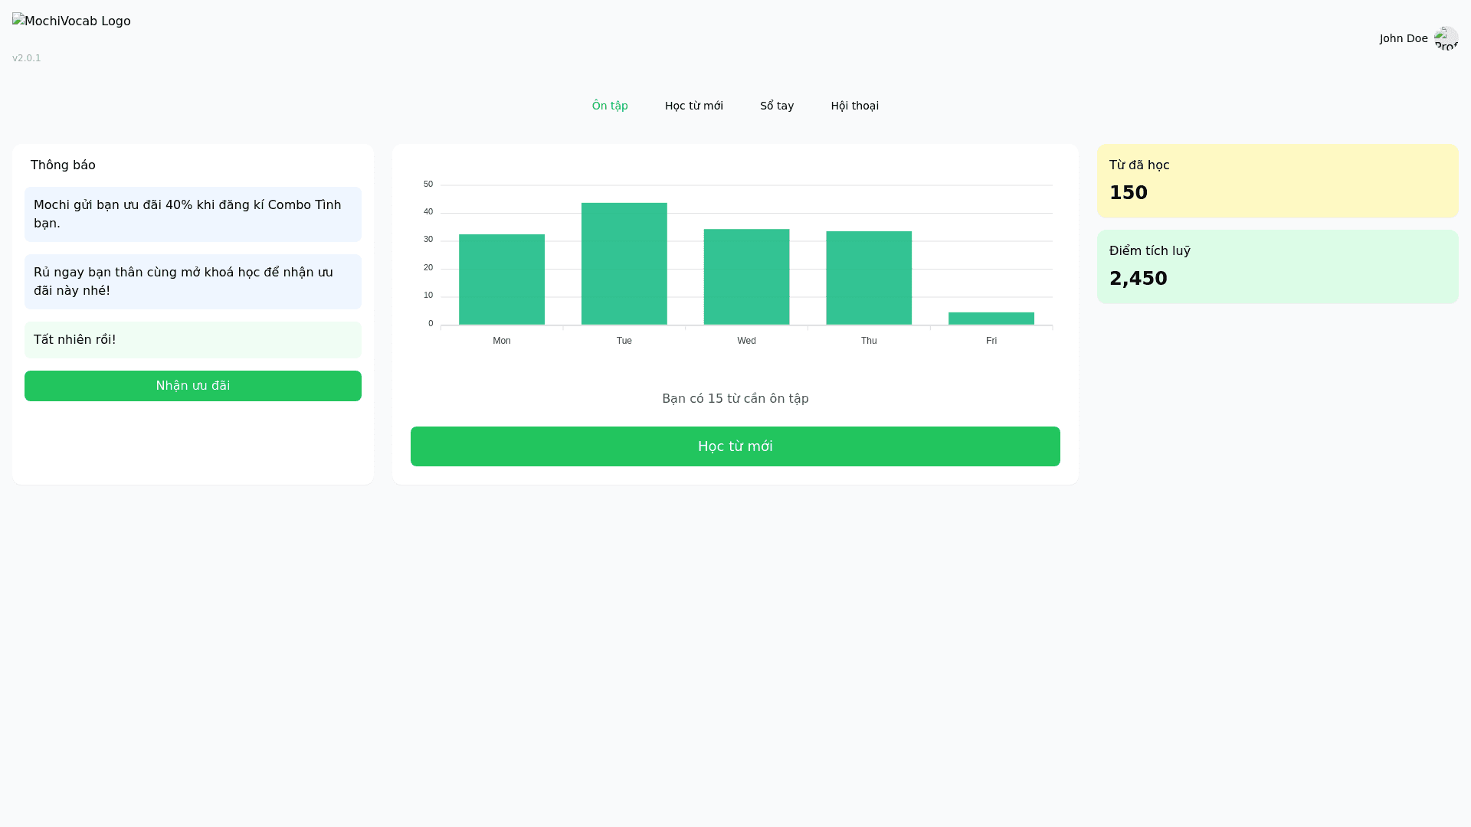Open the Học từ mới tab
This screenshot has width=1471, height=827.
(693, 106)
